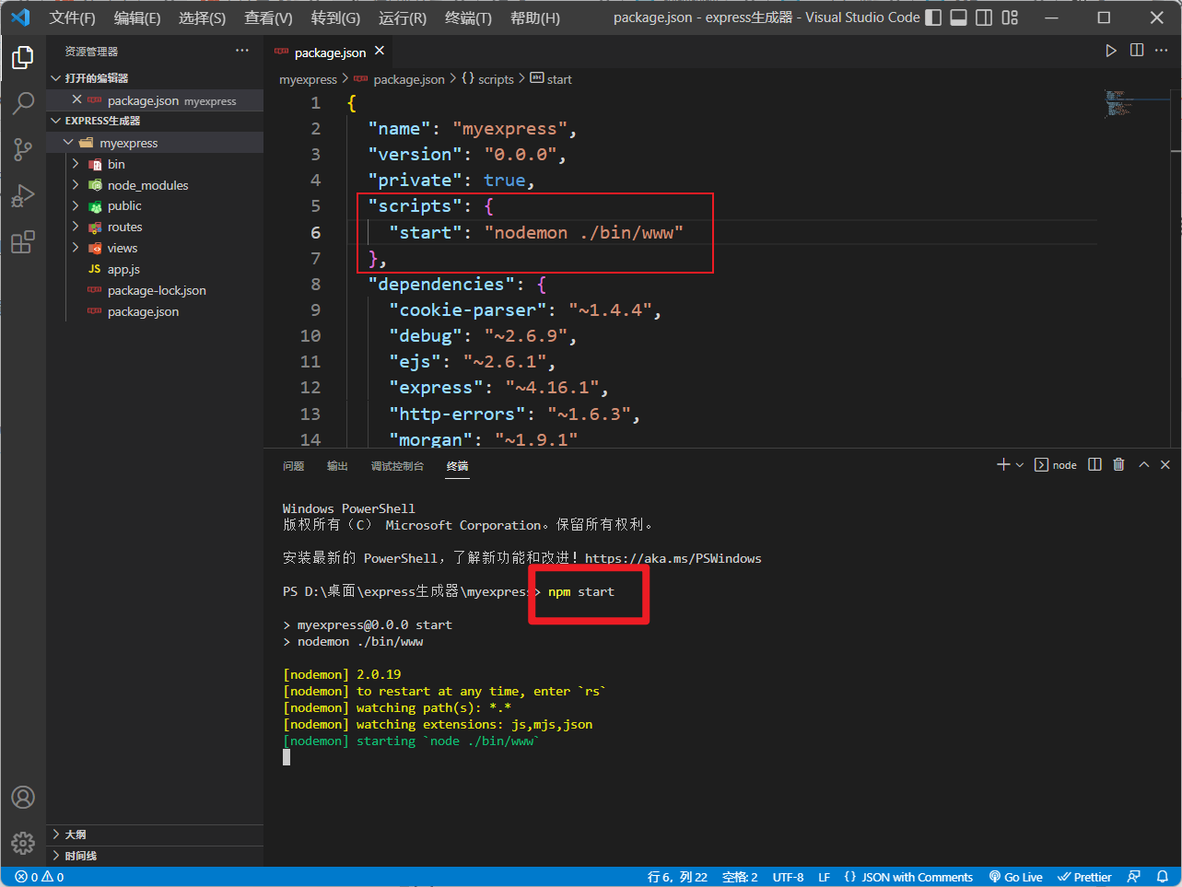The image size is (1182, 887).
Task: Open Source Control view in activity bar
Action: click(23, 149)
